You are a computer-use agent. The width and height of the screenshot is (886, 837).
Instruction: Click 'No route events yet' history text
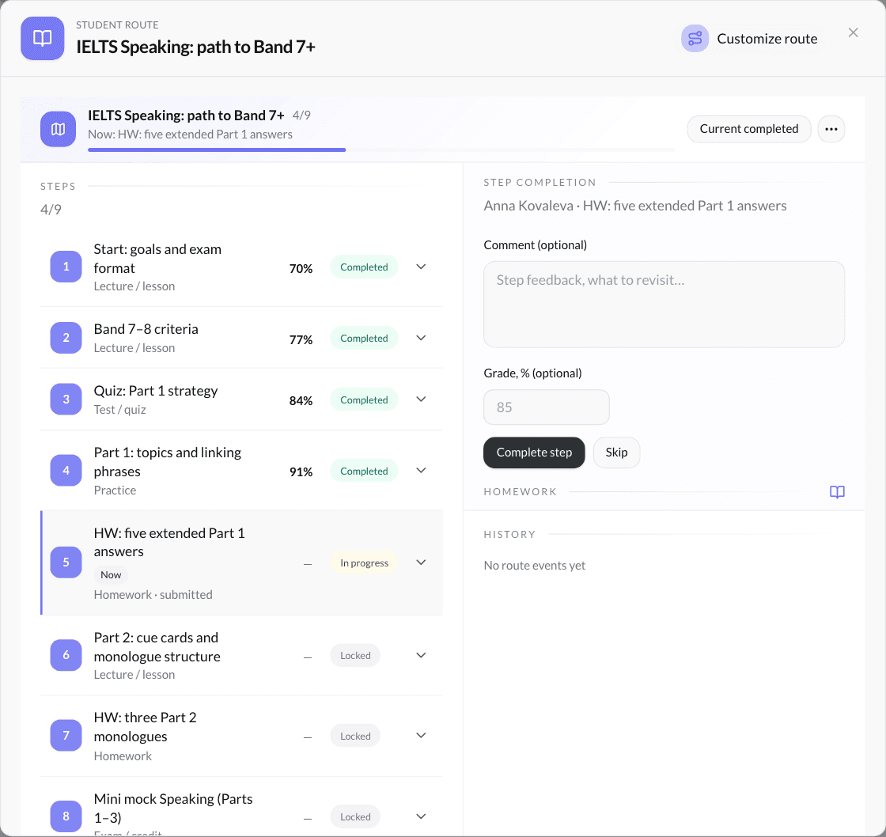point(534,565)
